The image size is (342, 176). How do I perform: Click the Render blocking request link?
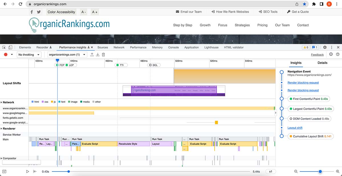[x=303, y=82]
